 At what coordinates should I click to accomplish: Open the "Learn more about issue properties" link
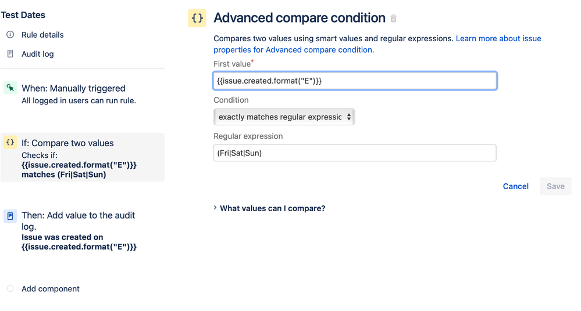498,39
